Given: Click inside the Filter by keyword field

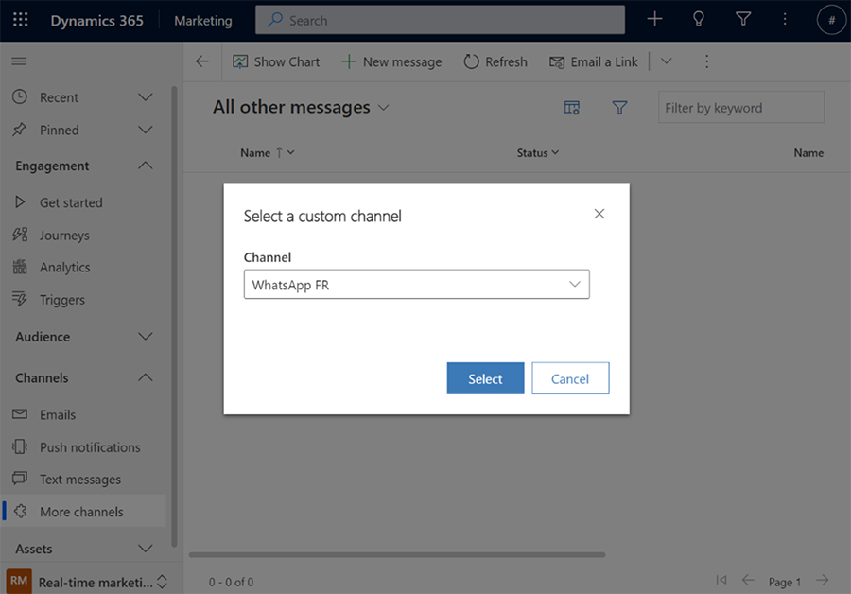Looking at the screenshot, I should coord(740,107).
